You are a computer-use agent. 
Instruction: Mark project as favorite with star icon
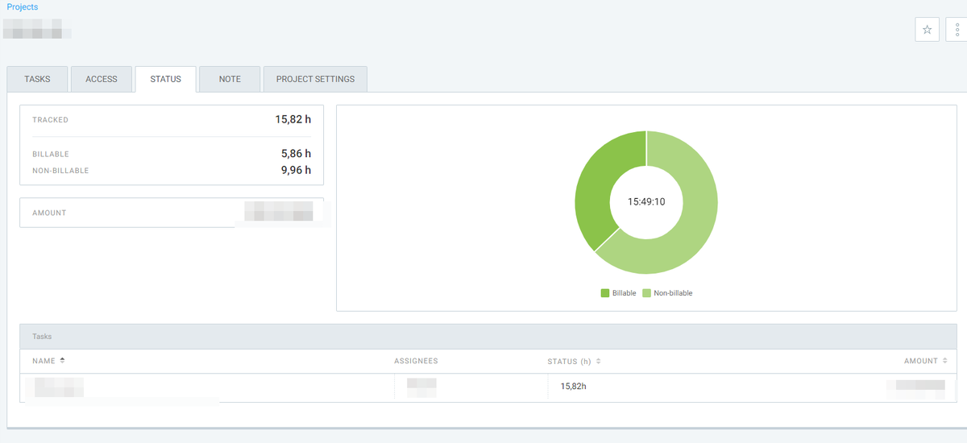927,30
